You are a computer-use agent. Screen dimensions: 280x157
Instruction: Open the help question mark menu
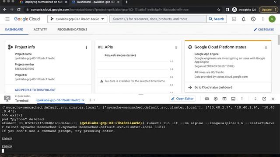[x=253, y=19]
